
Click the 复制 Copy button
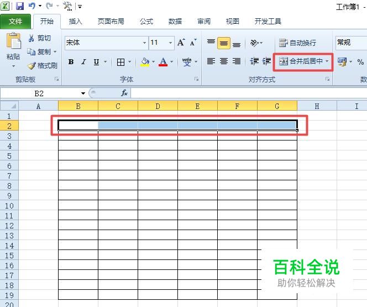pyautogui.click(x=39, y=51)
